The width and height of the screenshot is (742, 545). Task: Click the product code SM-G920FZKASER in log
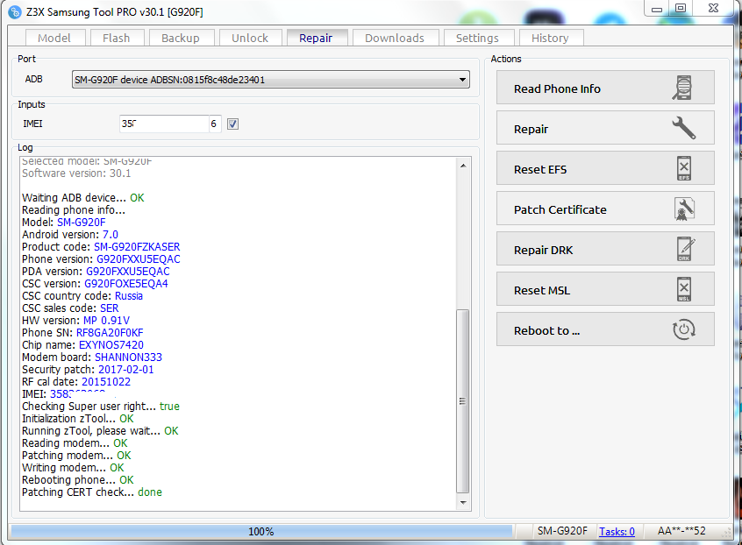tap(137, 247)
